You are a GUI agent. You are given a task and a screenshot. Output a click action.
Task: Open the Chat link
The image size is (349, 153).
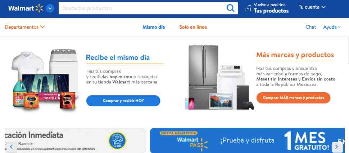tap(311, 27)
